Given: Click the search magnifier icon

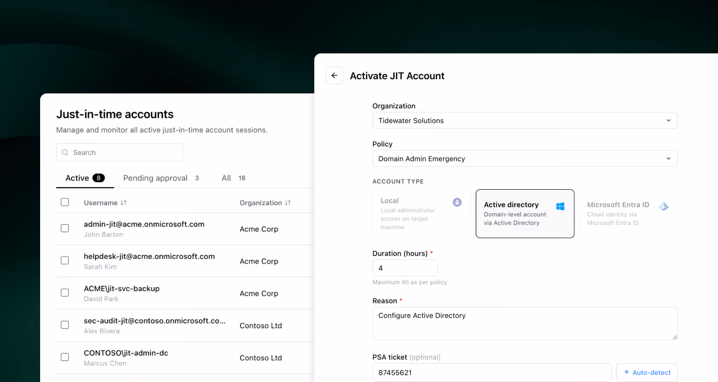Looking at the screenshot, I should coord(65,153).
